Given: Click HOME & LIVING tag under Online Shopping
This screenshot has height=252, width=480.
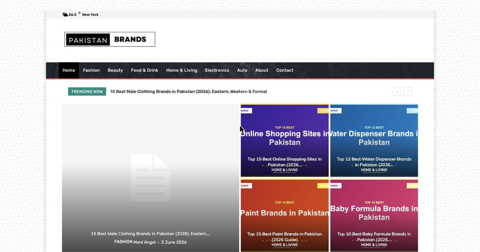Looking at the screenshot, I should pos(284,170).
